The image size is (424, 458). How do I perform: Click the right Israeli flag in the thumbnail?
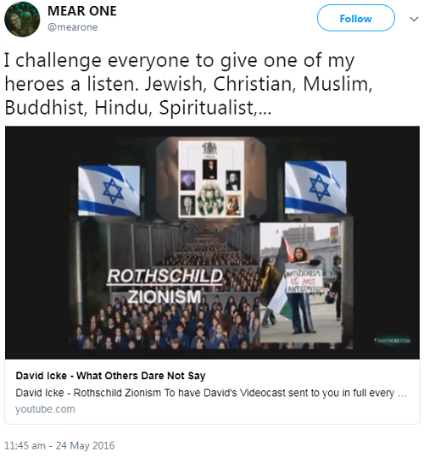315,187
